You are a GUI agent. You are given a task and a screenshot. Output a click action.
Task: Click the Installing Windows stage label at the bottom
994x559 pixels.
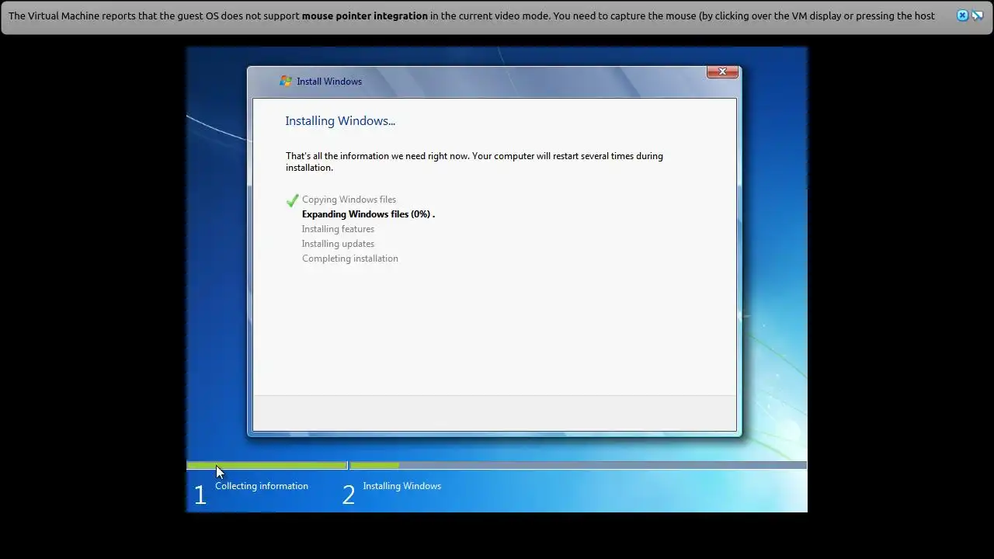(401, 486)
